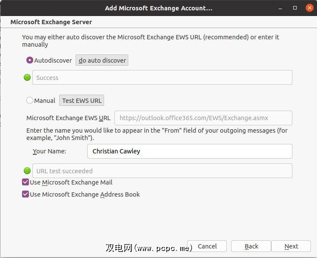Image resolution: width=317 pixels, height=258 pixels.
Task: Select the Manual radio button
Action: (x=29, y=100)
